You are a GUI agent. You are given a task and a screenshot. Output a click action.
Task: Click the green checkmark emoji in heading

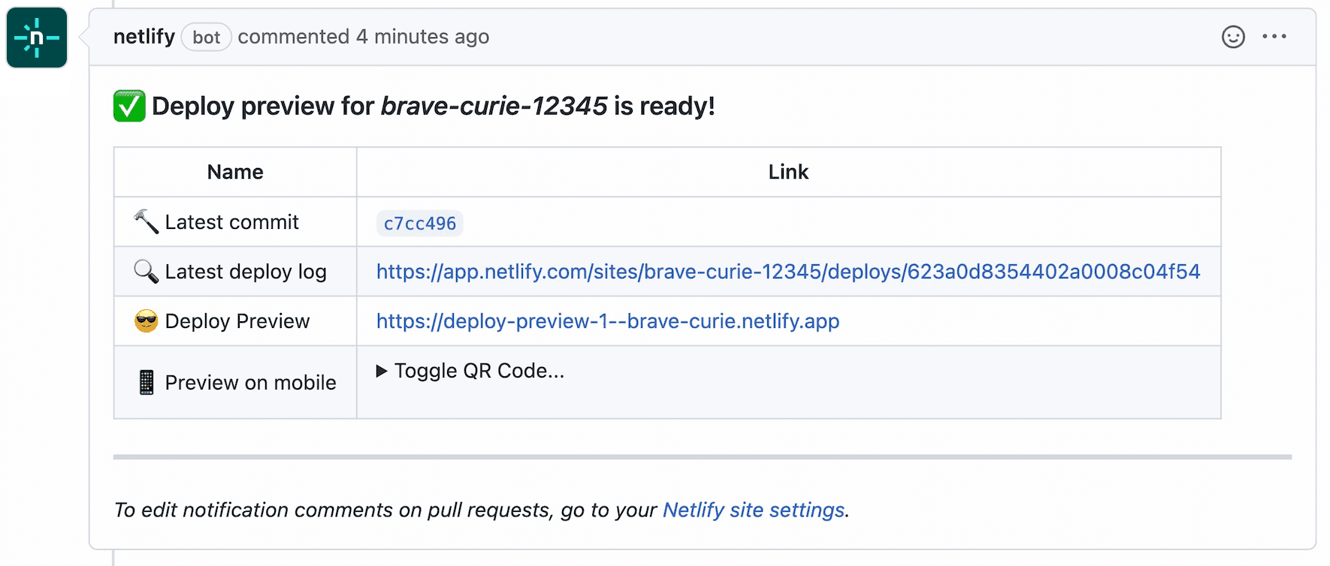[129, 106]
